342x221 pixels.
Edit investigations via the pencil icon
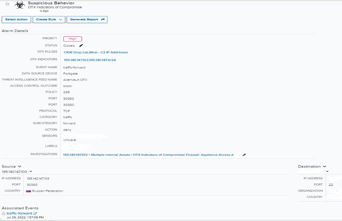[244, 155]
